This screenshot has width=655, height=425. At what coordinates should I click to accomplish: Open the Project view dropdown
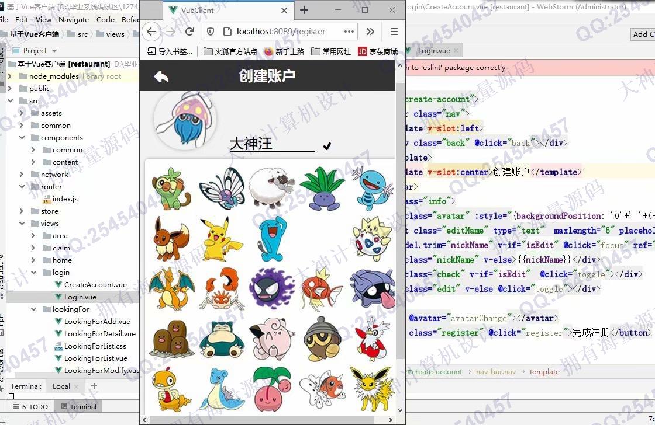[x=54, y=51]
